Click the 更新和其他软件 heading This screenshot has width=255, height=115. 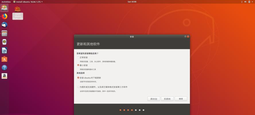coord(88,44)
